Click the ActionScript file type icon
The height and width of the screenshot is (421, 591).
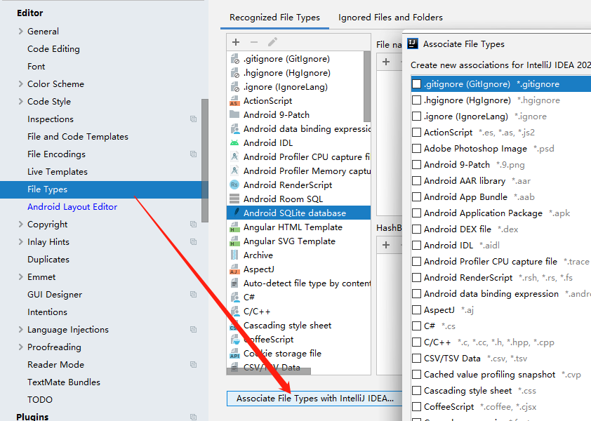(x=234, y=101)
